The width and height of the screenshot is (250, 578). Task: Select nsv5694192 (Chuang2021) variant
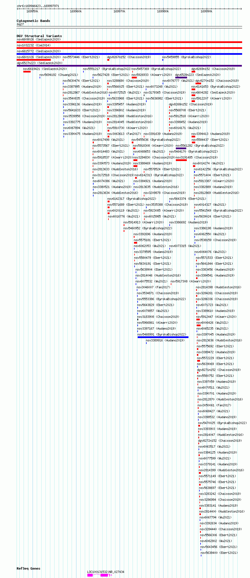(59, 75)
